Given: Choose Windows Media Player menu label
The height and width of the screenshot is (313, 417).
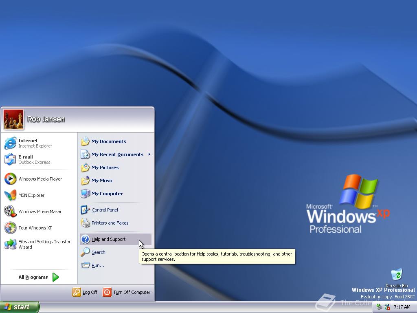Looking at the screenshot, I should pos(40,179).
